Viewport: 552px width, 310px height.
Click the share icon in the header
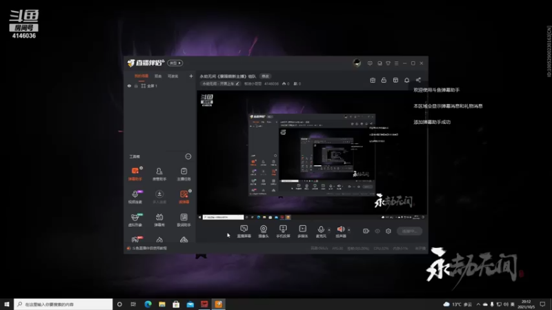pyautogui.click(x=418, y=80)
